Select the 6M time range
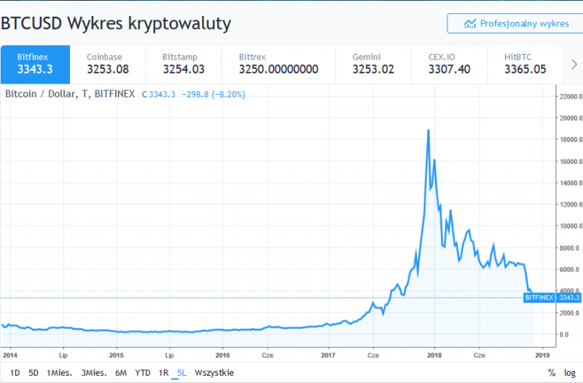 click(121, 372)
